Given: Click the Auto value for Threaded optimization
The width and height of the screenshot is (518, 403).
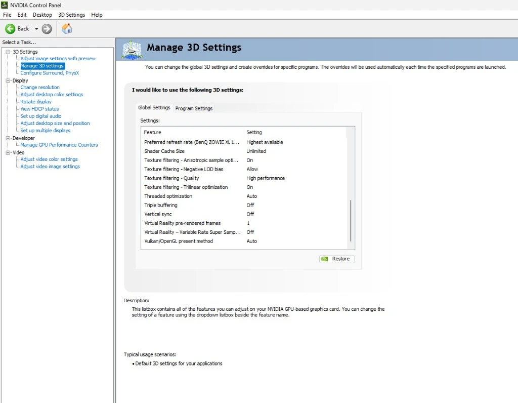Looking at the screenshot, I should (252, 196).
